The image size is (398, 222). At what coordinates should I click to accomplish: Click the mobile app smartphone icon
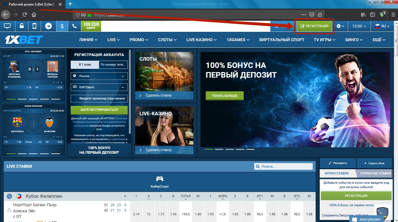pos(34,26)
